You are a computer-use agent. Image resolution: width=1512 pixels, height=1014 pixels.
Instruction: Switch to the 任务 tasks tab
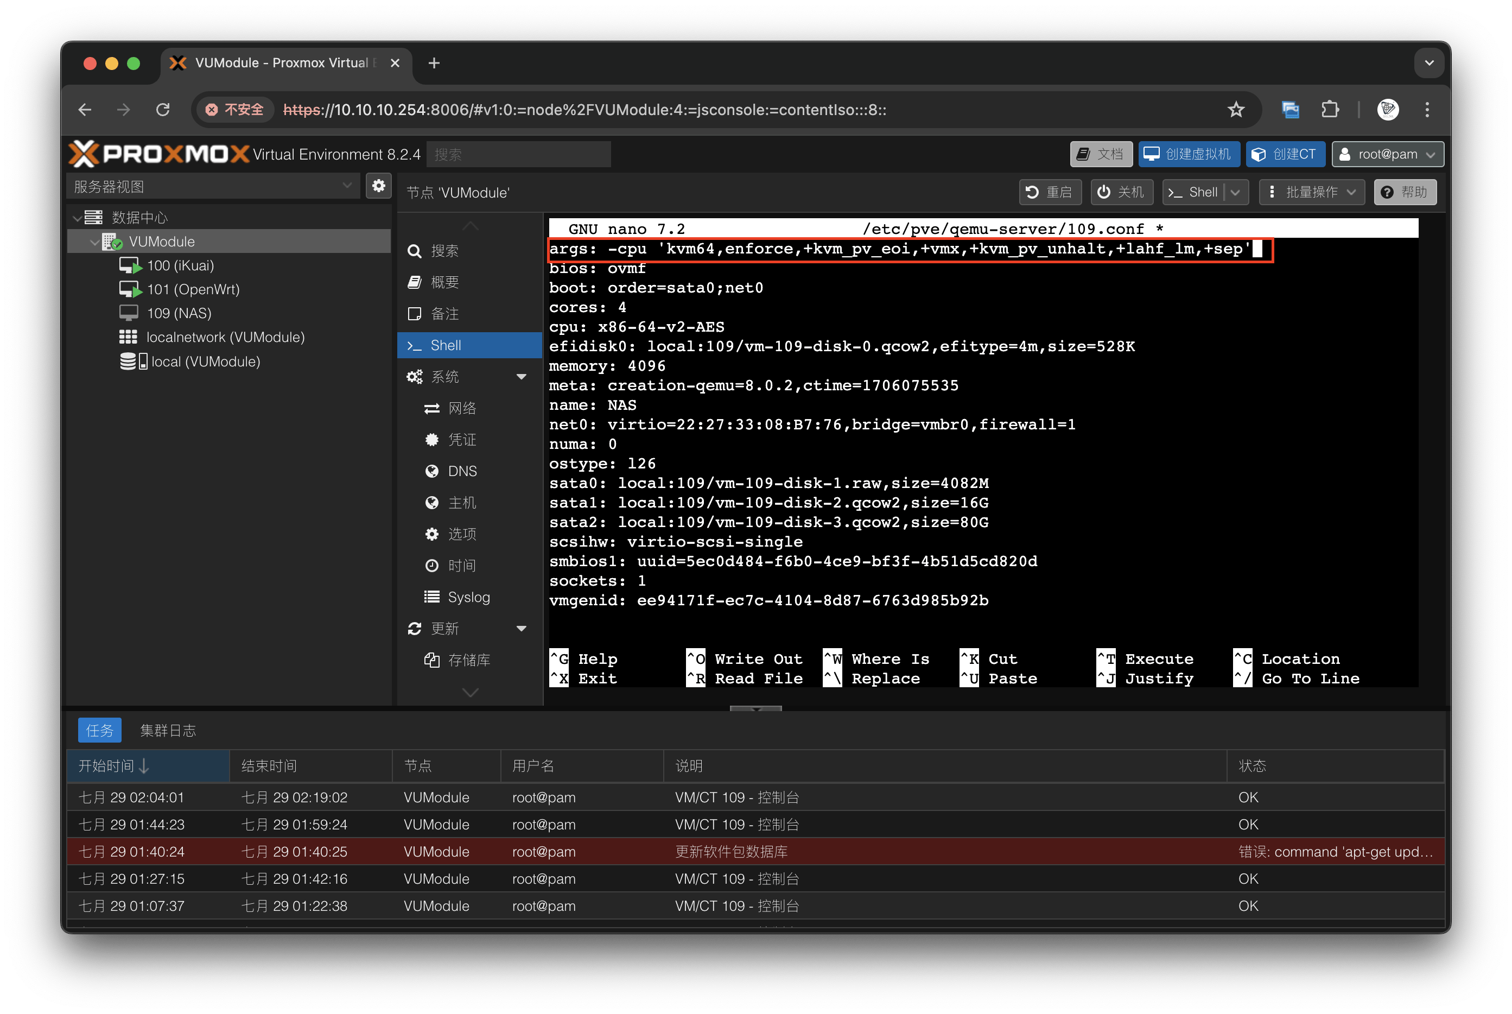point(99,730)
